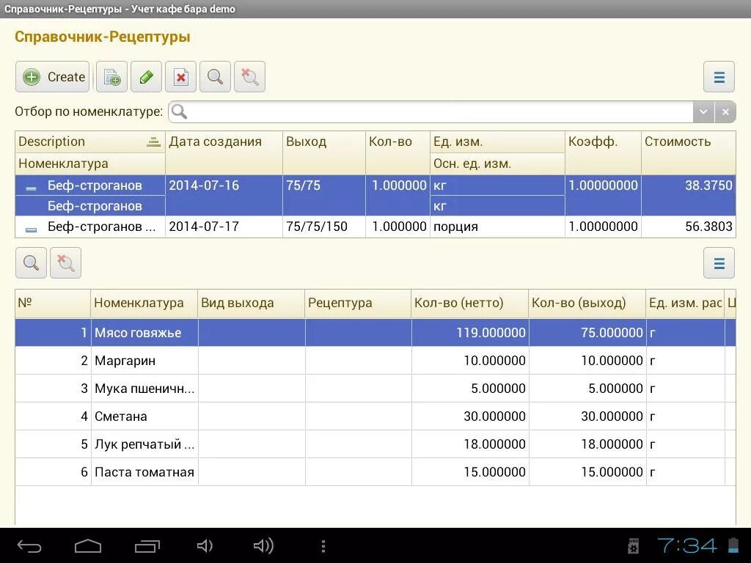Click the cost value 38.3750

[x=708, y=185]
